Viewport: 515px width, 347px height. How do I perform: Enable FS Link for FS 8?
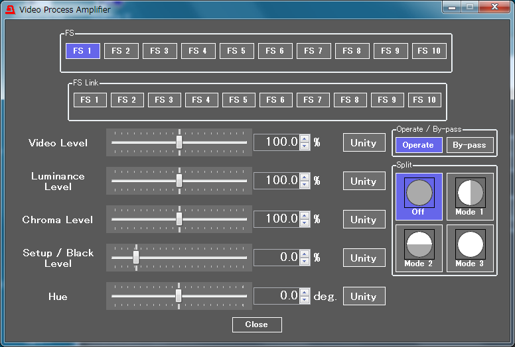pyautogui.click(x=350, y=100)
